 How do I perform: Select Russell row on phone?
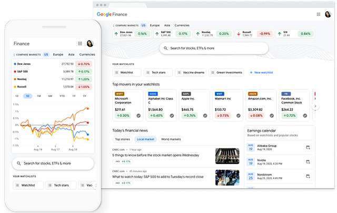pyautogui.click(x=53, y=86)
